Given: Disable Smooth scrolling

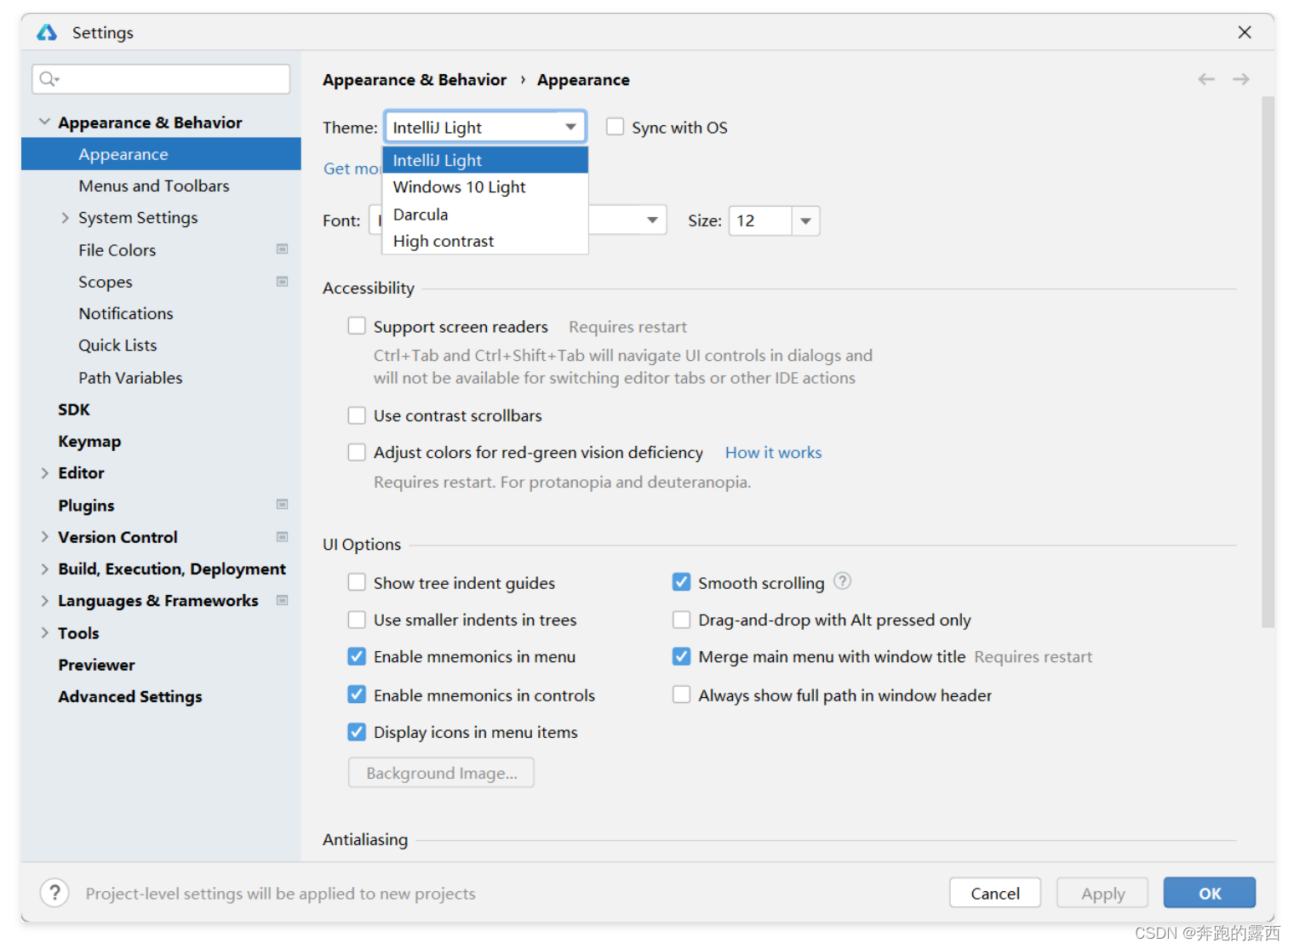Looking at the screenshot, I should point(681,582).
